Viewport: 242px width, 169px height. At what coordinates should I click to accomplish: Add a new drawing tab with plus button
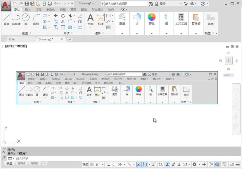[70, 39]
